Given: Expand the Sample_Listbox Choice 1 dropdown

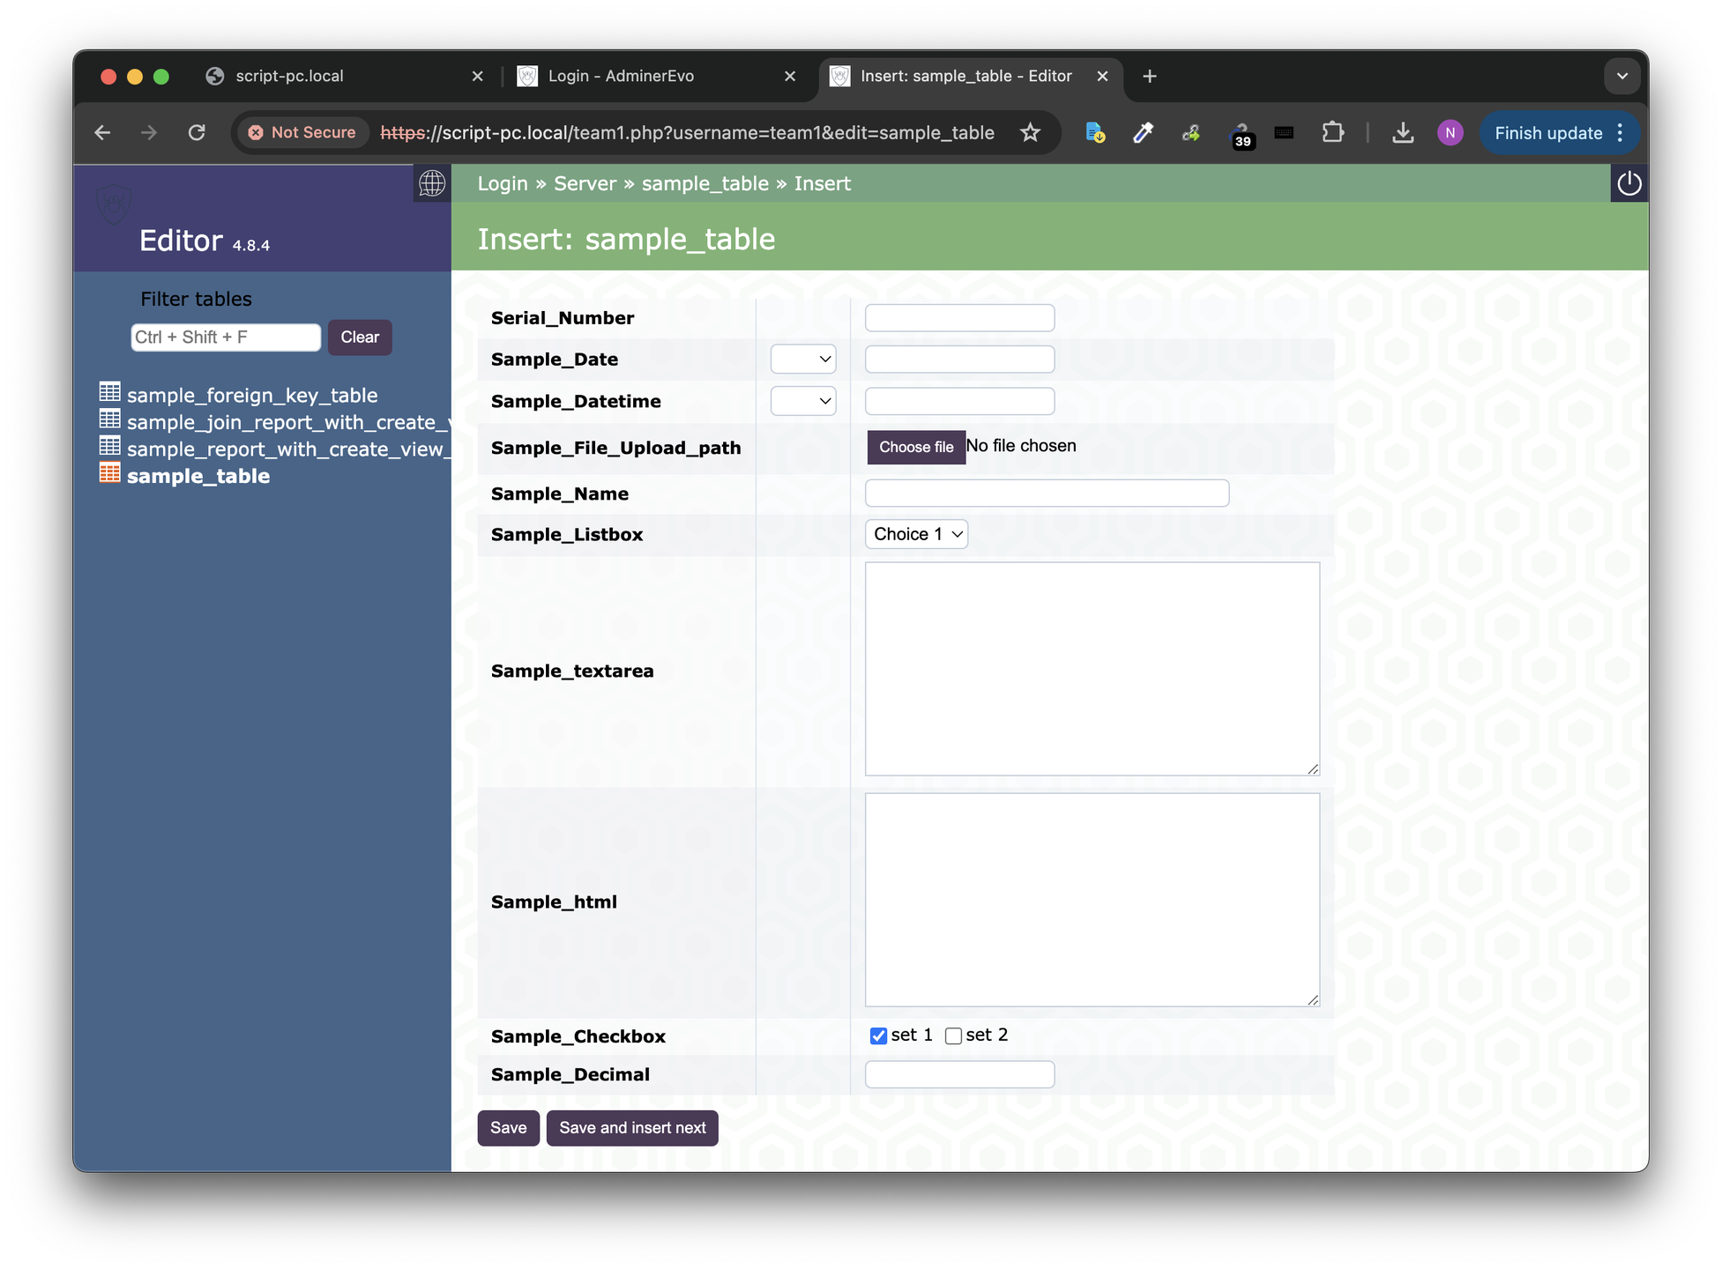Looking at the screenshot, I should click(916, 534).
